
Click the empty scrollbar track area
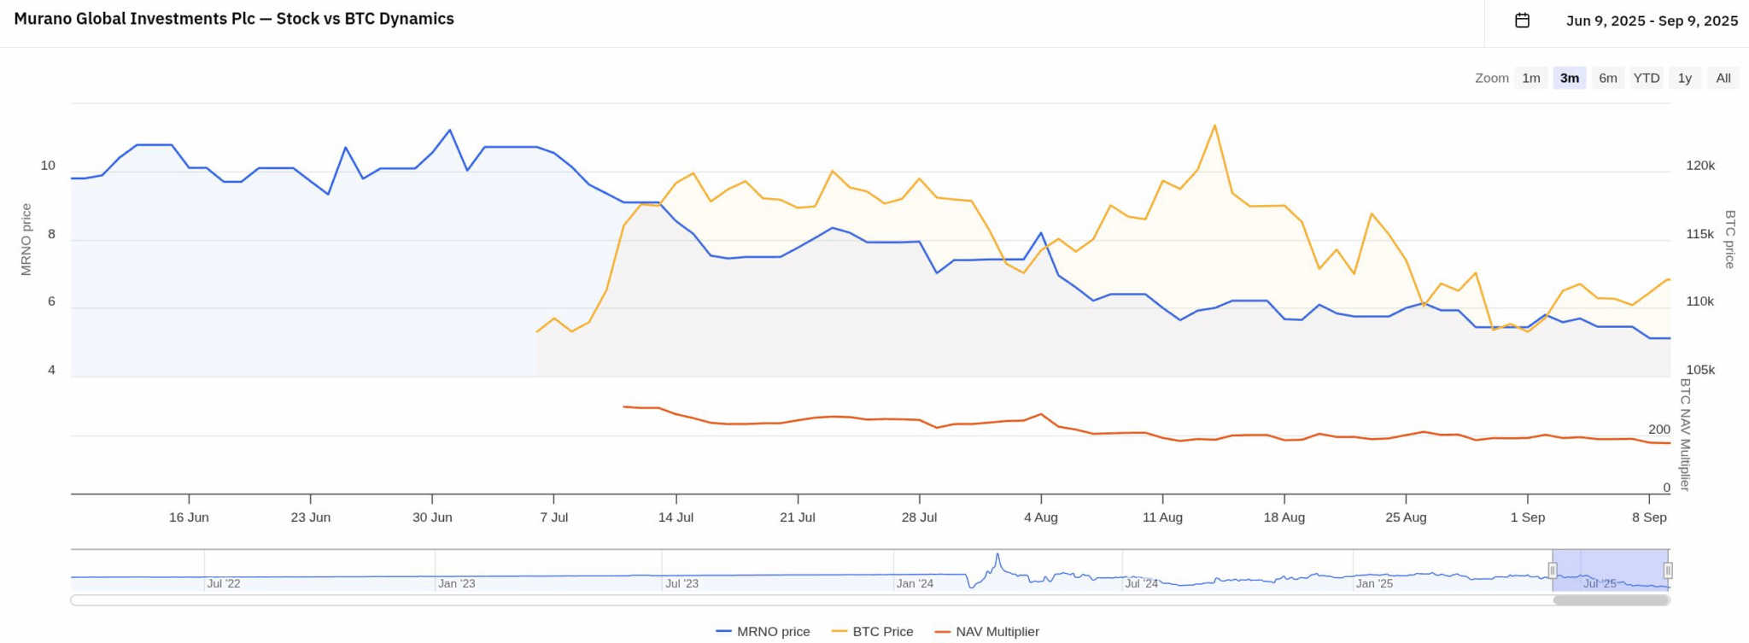point(769,600)
